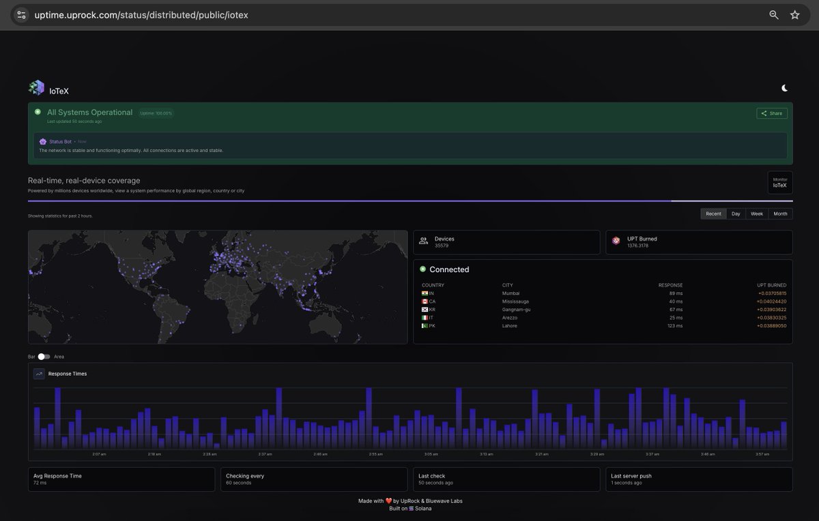
Task: Click the Mississauga city cell
Action: click(x=516, y=301)
